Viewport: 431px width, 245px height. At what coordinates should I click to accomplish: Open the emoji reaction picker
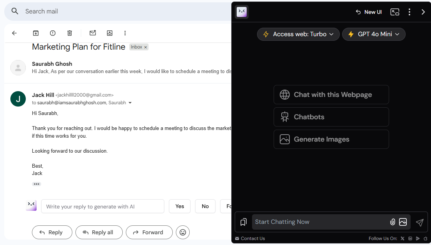183,232
